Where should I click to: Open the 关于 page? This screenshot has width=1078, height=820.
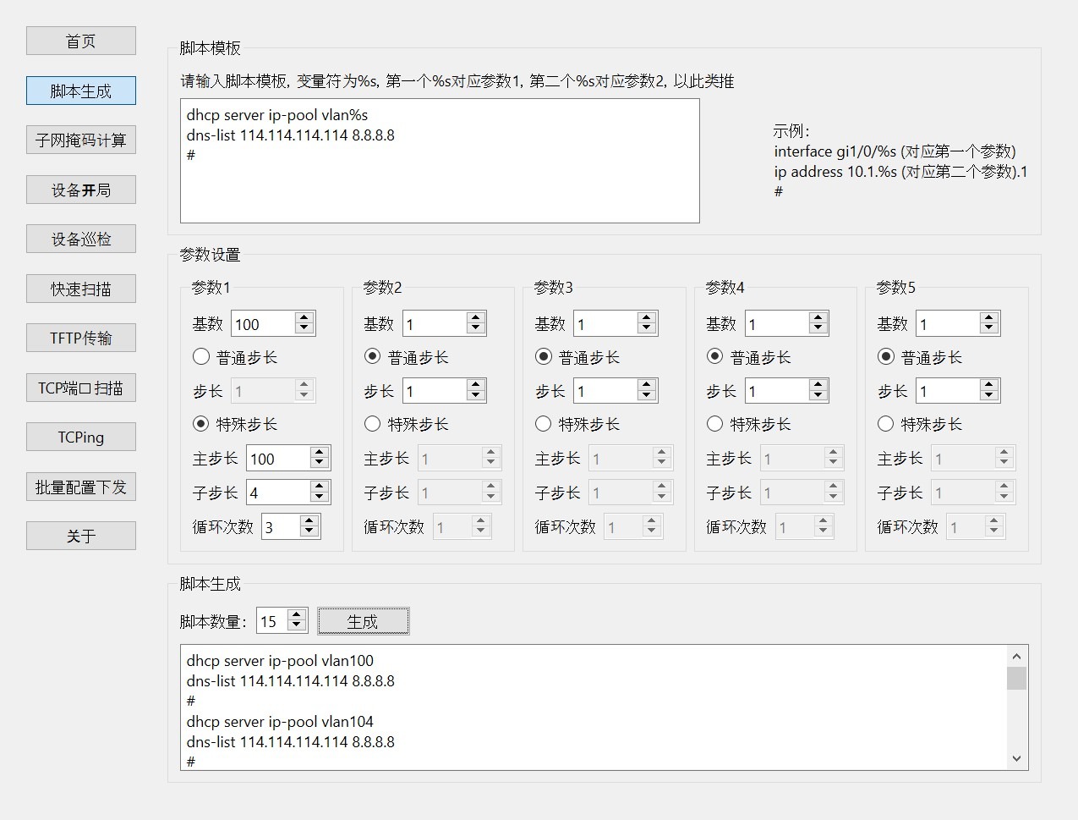pyautogui.click(x=81, y=537)
